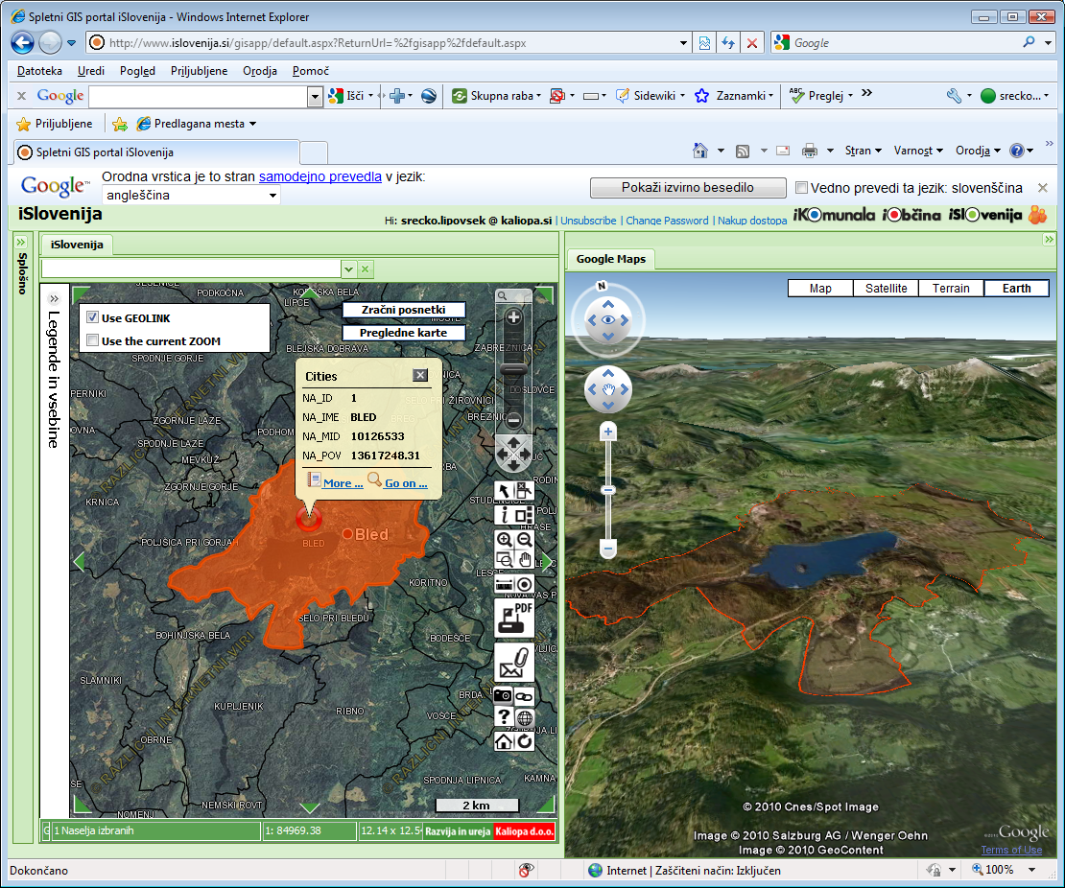The height and width of the screenshot is (888, 1065).
Task: Zoom in with the plus button on map slider
Action: click(513, 317)
